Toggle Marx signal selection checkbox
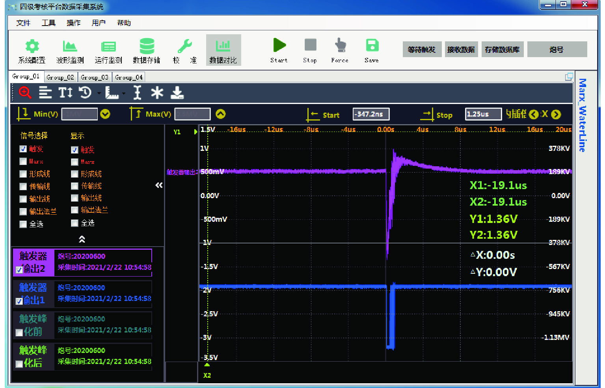This screenshot has width=605, height=388. (23, 162)
